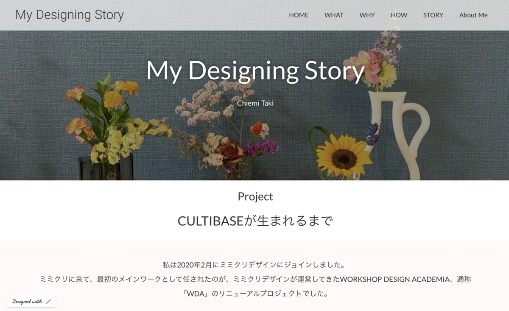509x311 pixels.
Task: Click the line beginning '「WDA」のリニューアル'
Action: click(x=255, y=294)
